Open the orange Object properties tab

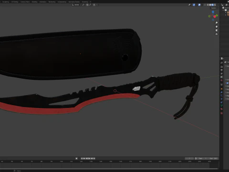[221, 89]
